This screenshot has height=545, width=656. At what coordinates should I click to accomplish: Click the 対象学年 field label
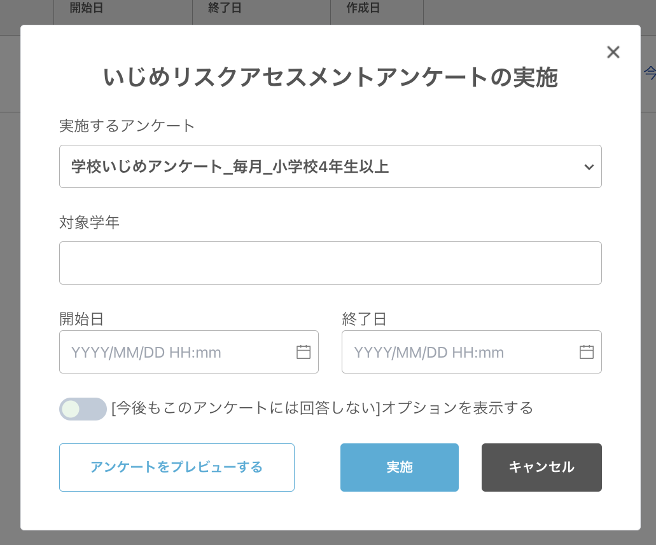(90, 222)
